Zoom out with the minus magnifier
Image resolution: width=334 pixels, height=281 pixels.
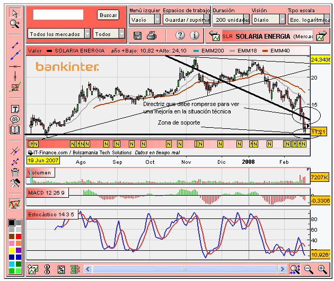[309, 269]
